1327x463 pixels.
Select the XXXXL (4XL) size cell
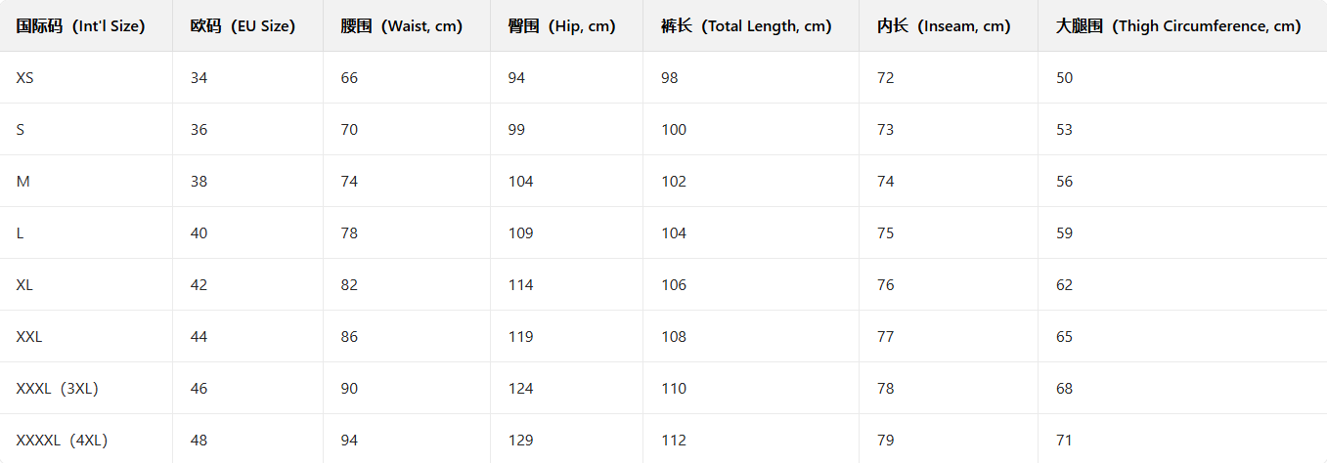62,441
